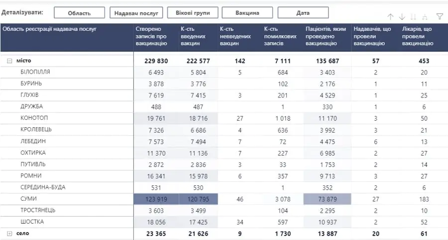Select the 'Вікові групи' button
This screenshot has height=240, width=448.
(192, 13)
